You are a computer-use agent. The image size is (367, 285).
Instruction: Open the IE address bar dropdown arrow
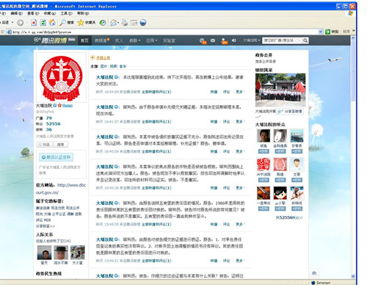321,32
